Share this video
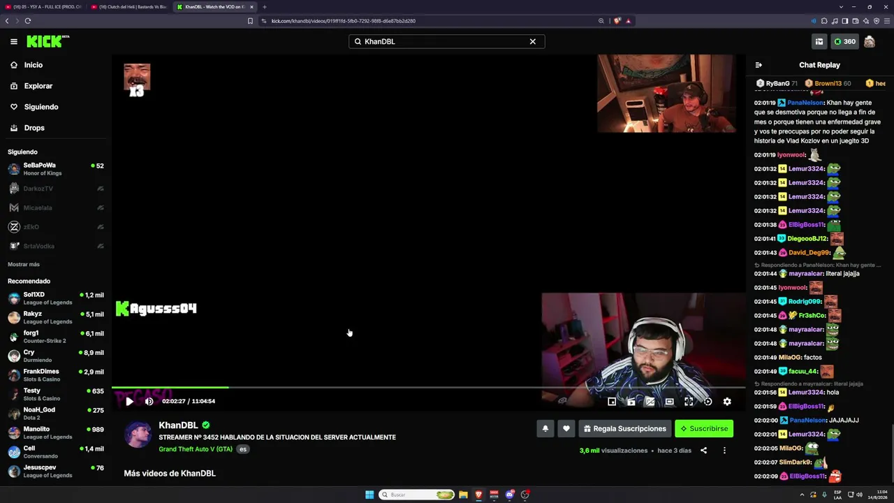 (703, 451)
